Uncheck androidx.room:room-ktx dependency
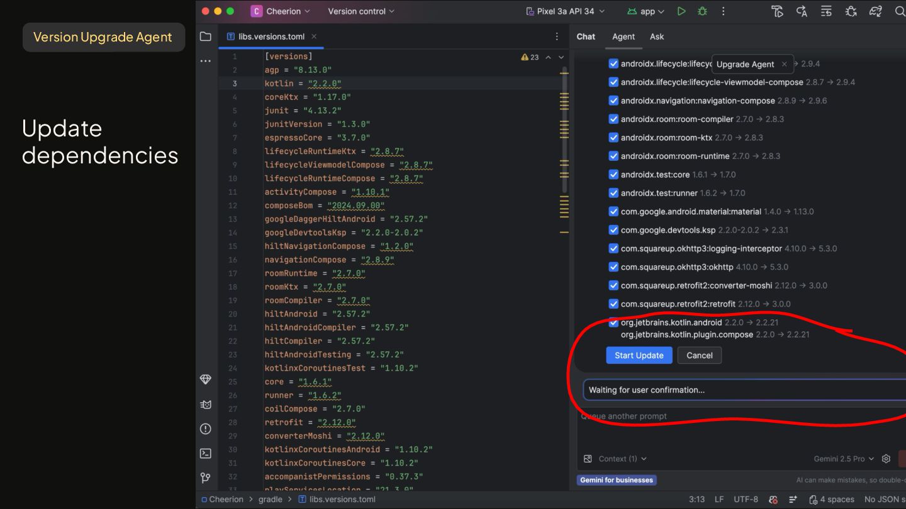The image size is (906, 509). click(x=613, y=138)
